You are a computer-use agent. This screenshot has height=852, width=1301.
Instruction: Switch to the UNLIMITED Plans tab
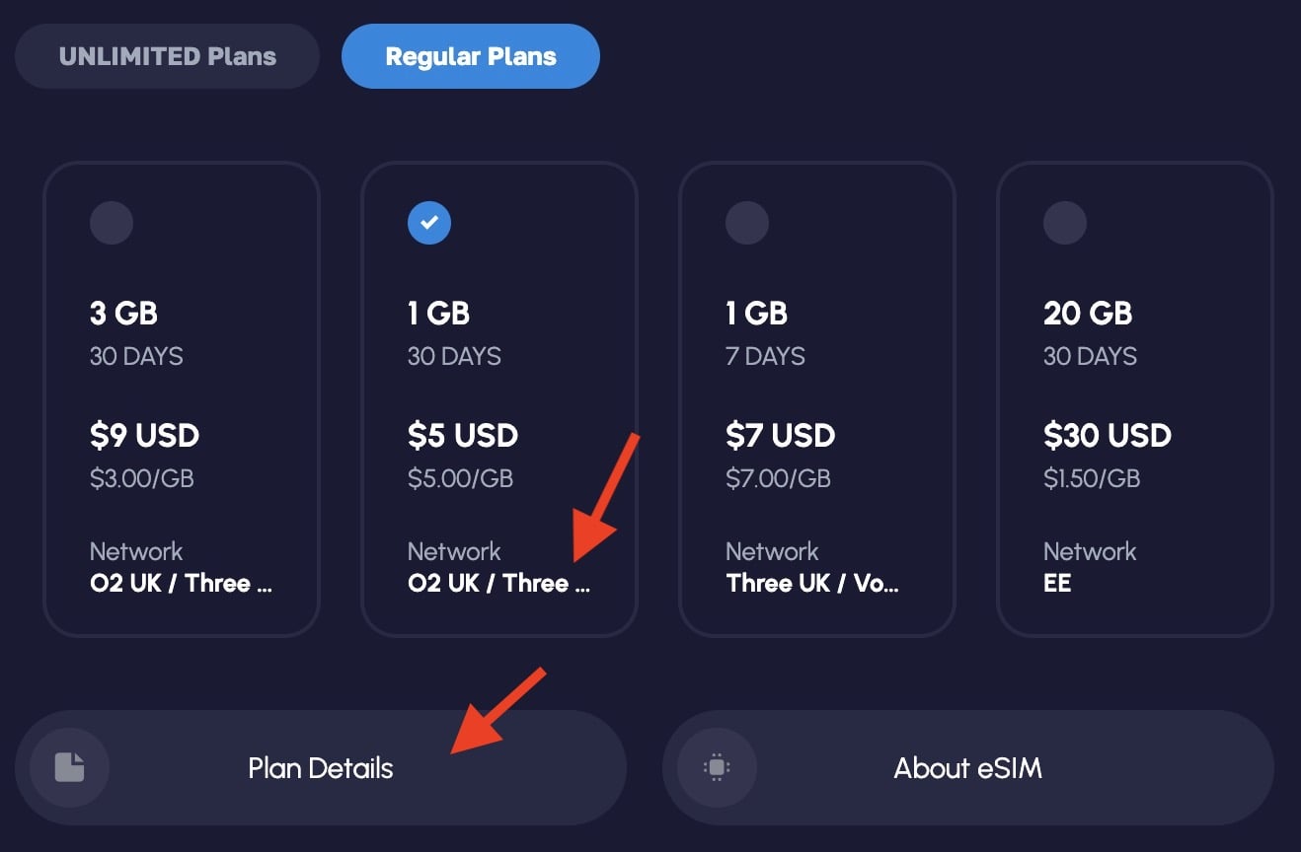[167, 56]
